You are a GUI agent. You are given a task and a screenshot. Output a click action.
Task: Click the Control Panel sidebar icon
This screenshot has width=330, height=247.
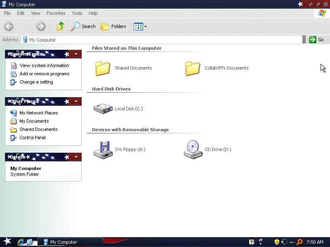[x=14, y=138]
